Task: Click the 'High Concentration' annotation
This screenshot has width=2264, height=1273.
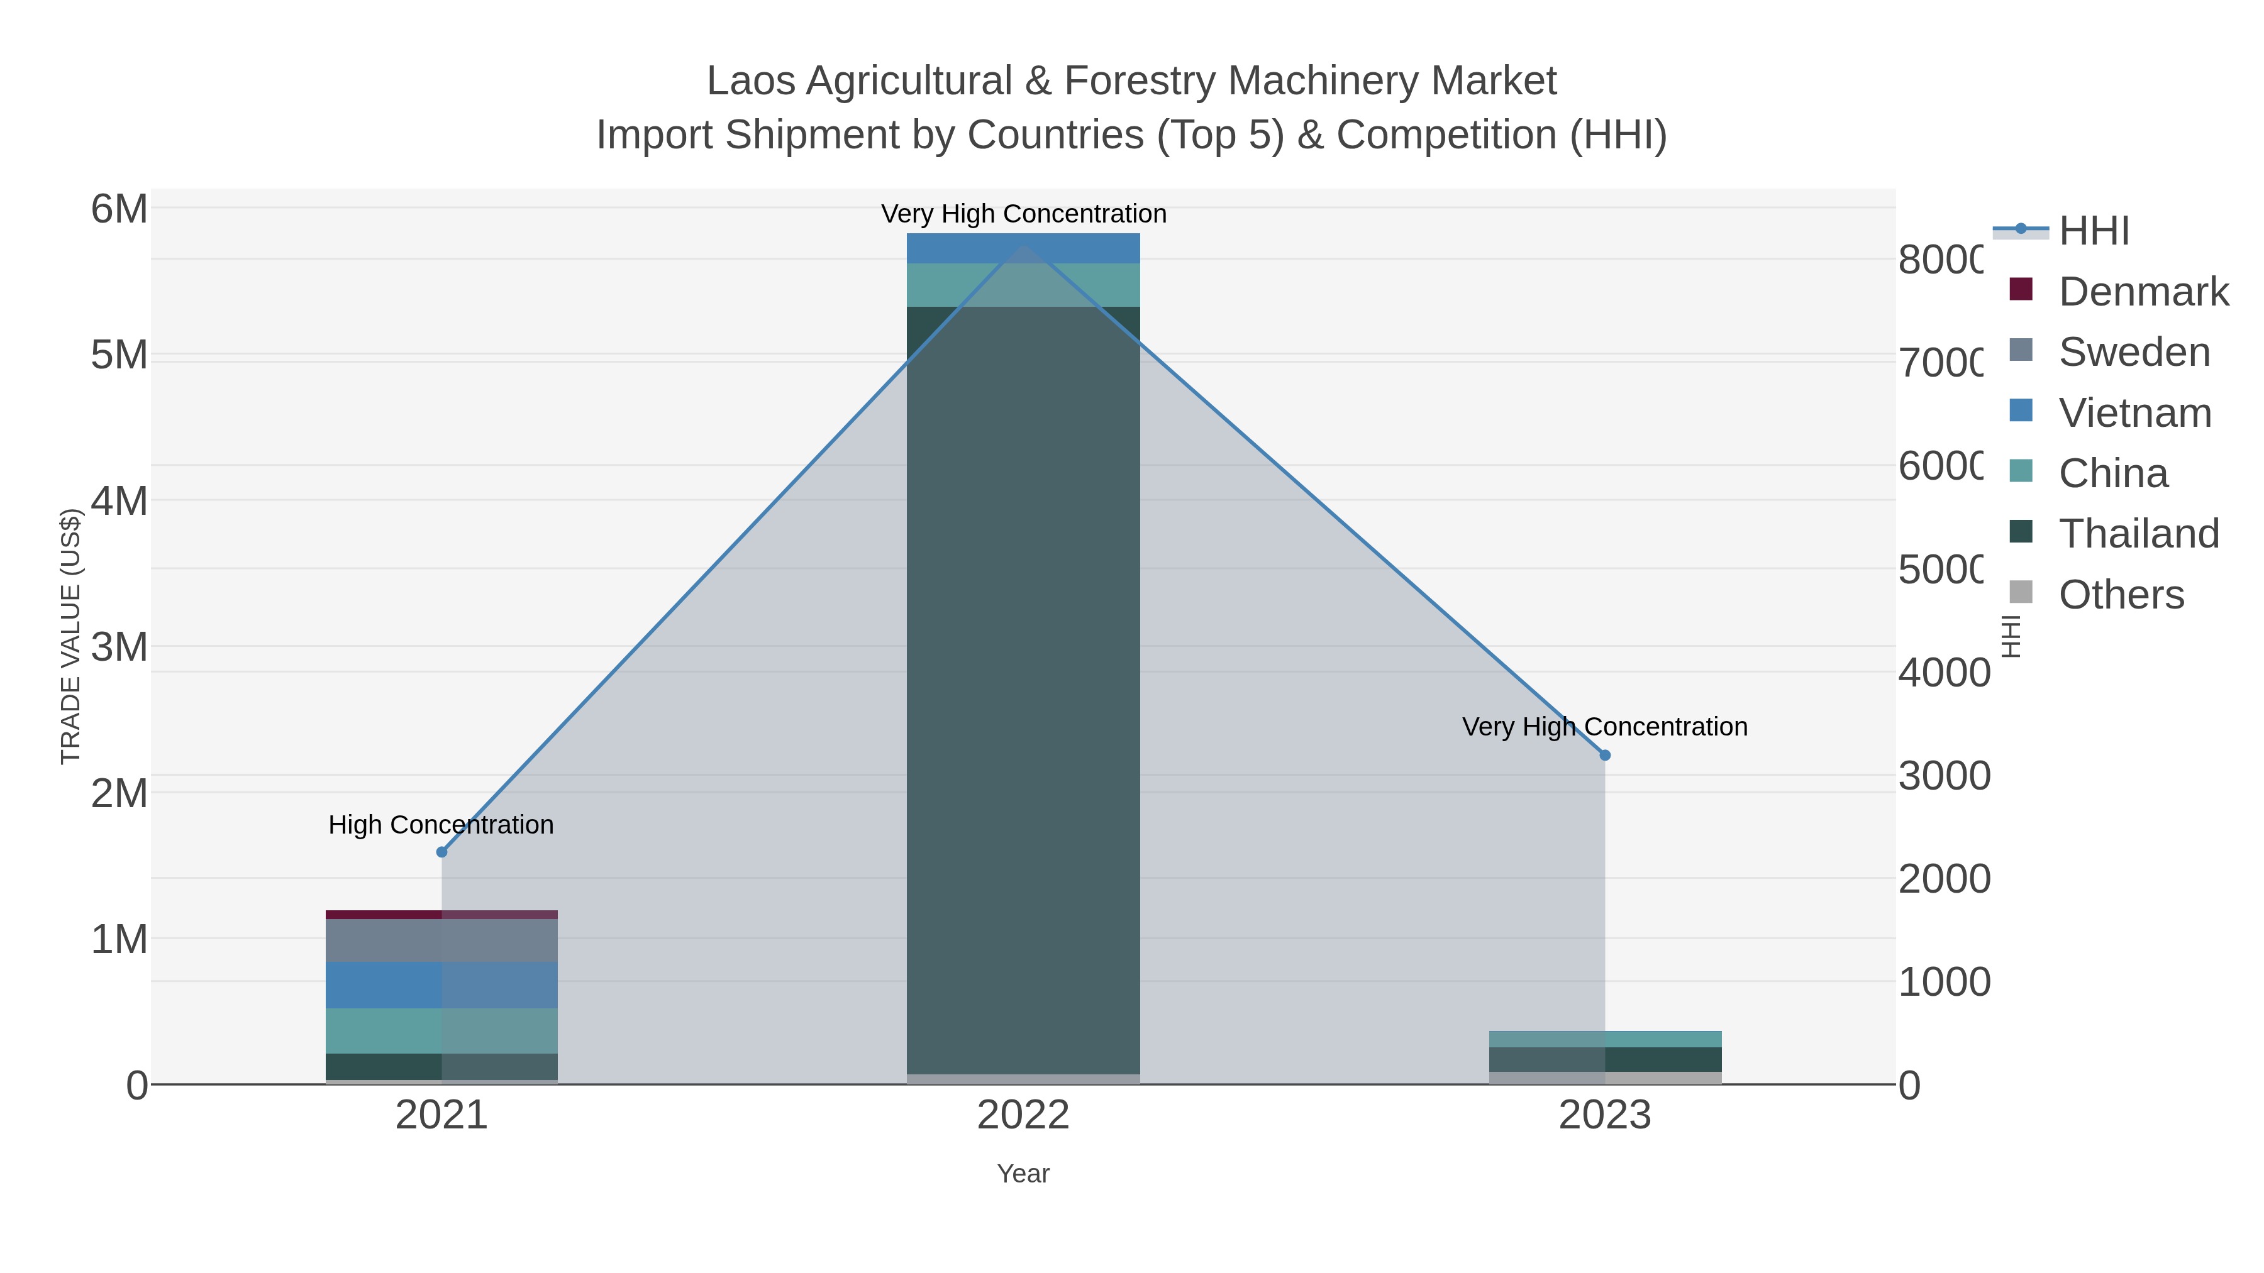Action: [441, 825]
